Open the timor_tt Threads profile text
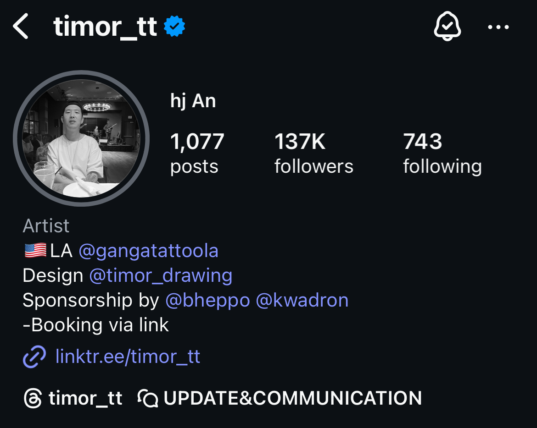 85,398
